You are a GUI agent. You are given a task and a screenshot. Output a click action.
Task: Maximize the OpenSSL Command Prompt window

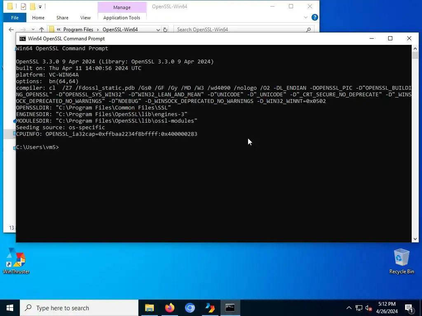coord(390,39)
